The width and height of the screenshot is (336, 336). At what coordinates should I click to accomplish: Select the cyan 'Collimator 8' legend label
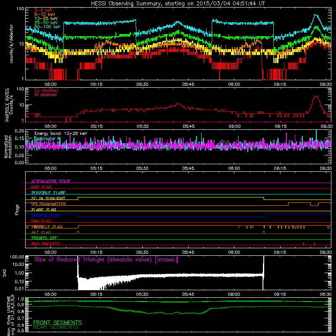(47, 139)
